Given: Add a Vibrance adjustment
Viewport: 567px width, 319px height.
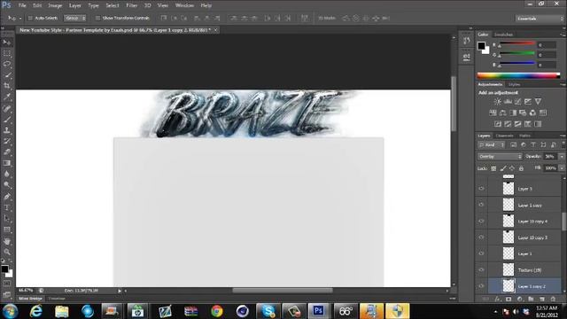Looking at the screenshot, I should [538, 102].
